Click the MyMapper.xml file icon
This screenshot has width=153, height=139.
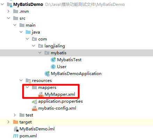(x=41, y=94)
